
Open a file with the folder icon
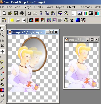click(10, 13)
